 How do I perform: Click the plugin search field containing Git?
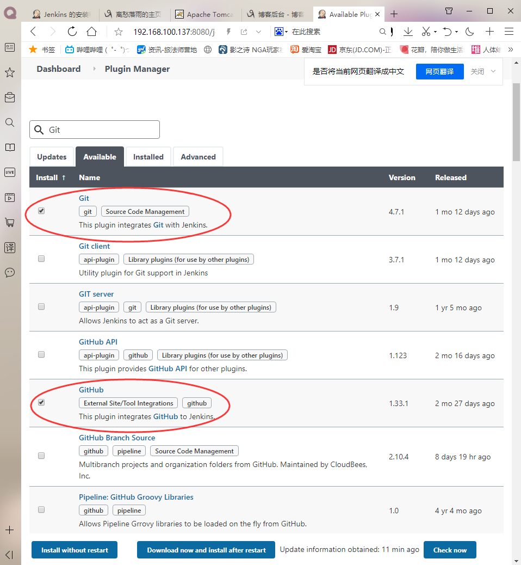point(95,130)
